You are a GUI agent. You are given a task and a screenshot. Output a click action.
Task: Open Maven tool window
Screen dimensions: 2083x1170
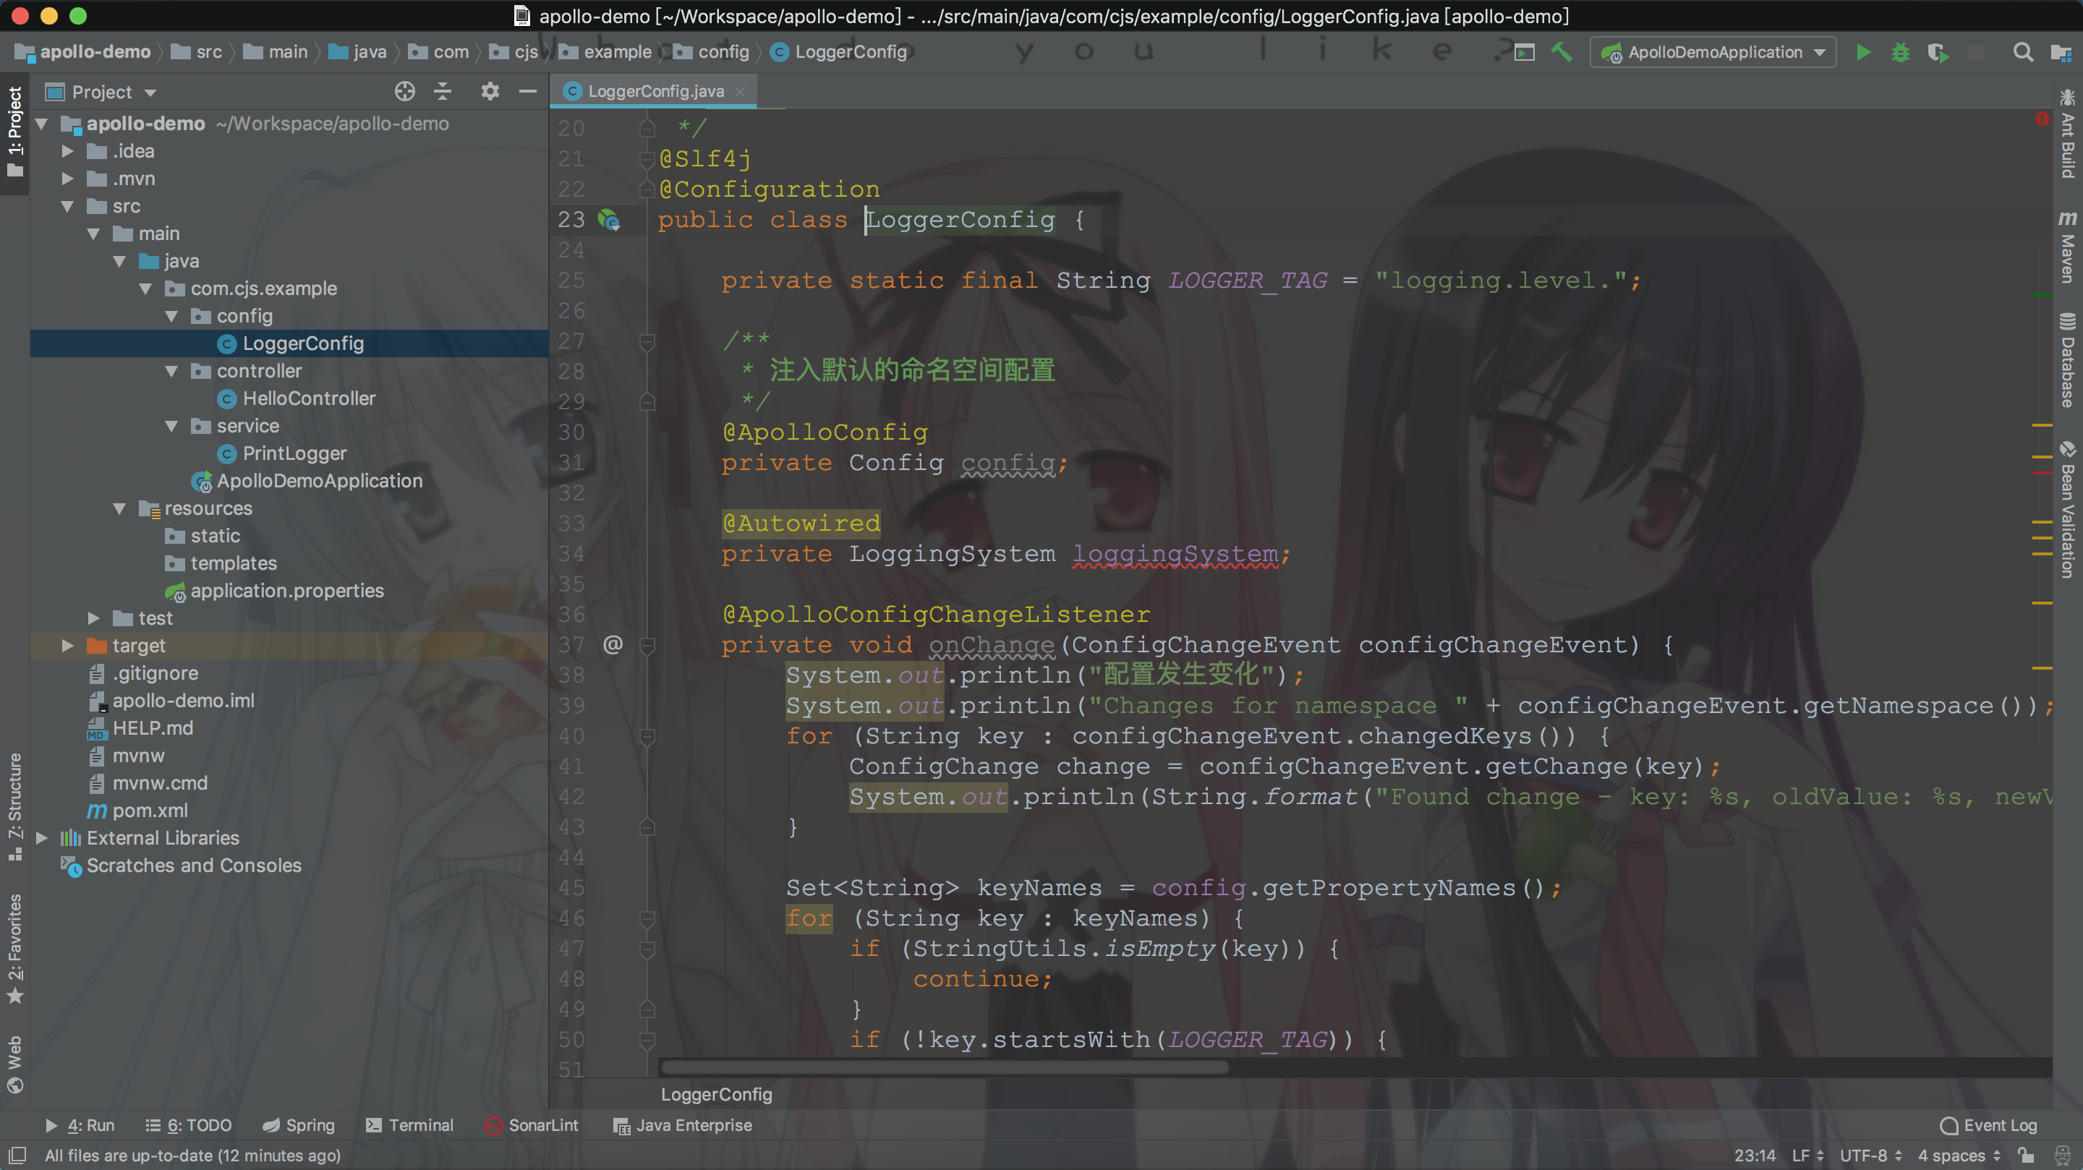(x=2068, y=247)
